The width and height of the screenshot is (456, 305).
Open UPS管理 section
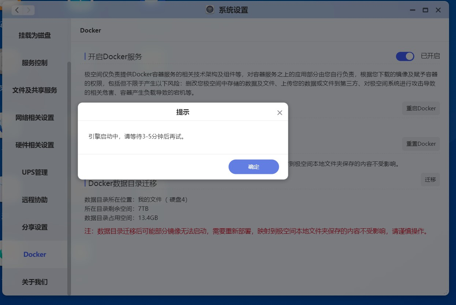point(35,172)
